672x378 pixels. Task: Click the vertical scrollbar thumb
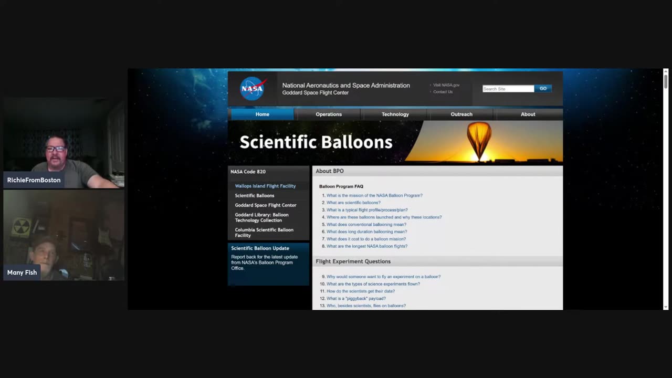(x=666, y=81)
